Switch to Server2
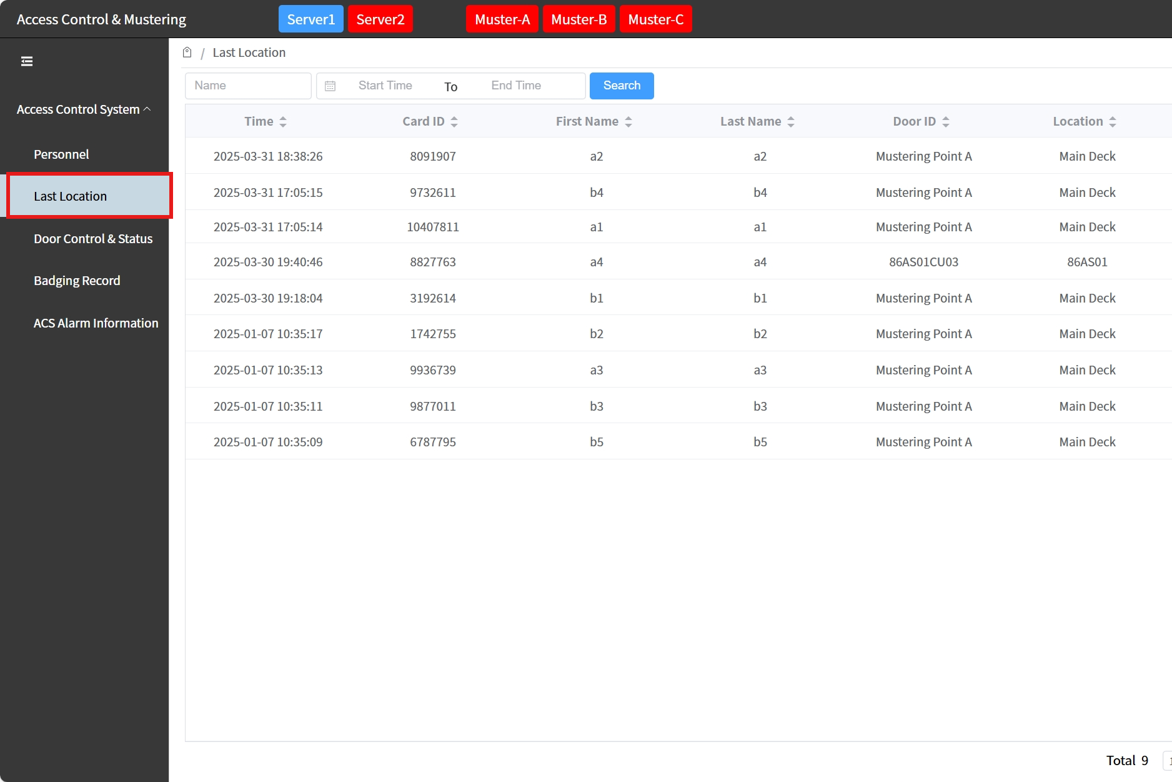Screen dimensions: 1172x782 380,19
